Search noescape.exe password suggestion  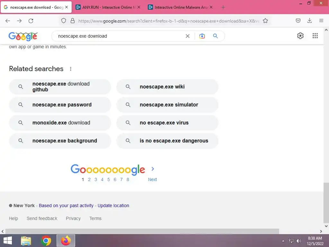tap(60, 105)
